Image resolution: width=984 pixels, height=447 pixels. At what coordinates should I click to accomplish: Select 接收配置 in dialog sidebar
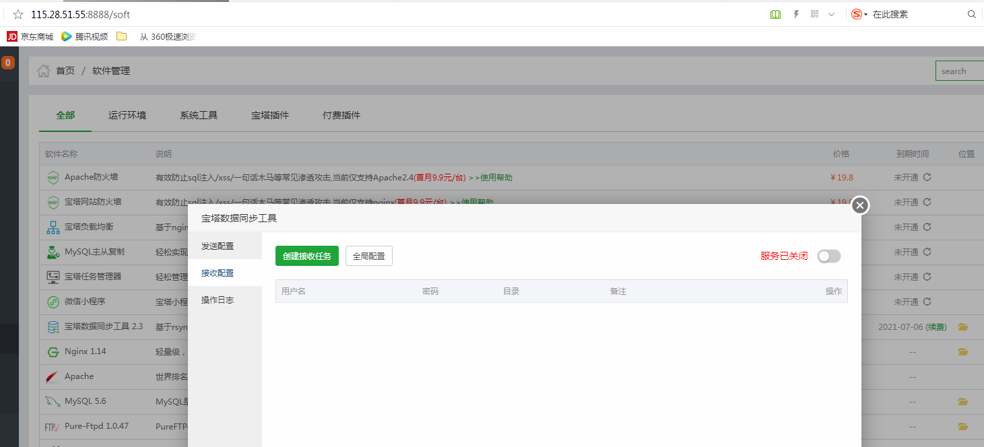pos(225,273)
